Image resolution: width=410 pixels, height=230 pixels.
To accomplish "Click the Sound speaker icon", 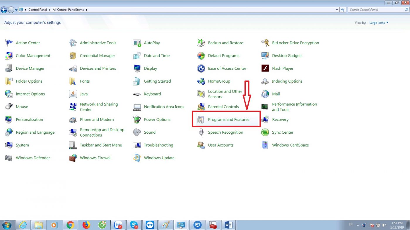I will coord(137,133).
